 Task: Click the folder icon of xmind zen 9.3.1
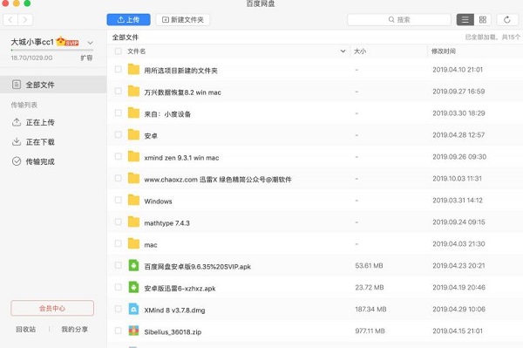click(x=133, y=156)
